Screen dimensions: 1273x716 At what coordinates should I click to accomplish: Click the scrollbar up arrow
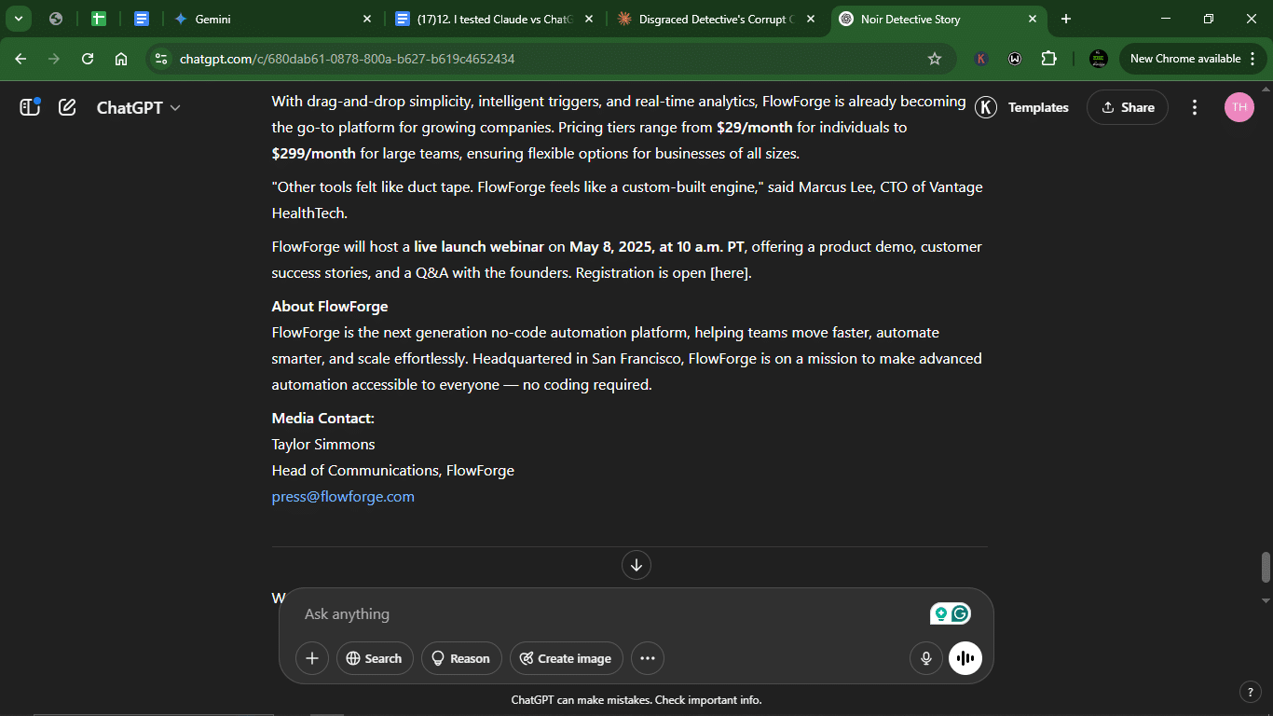point(1266,89)
